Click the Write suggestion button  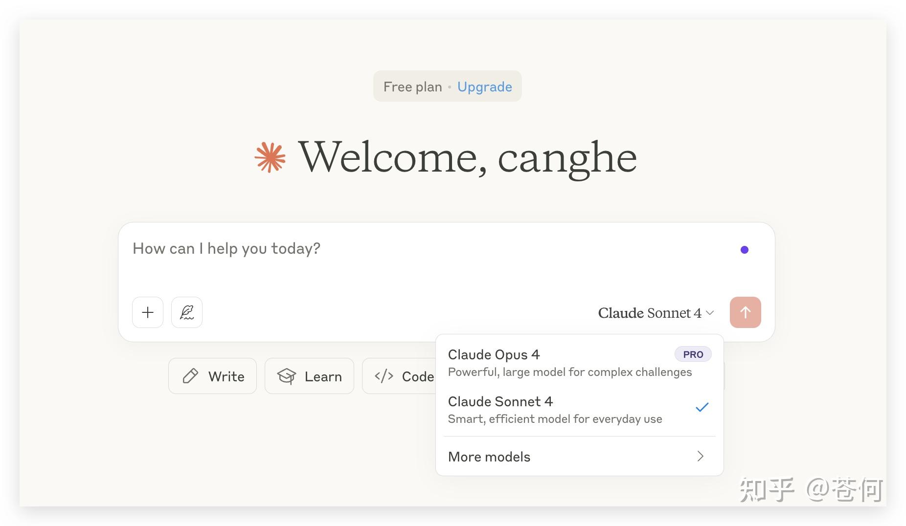pos(213,376)
